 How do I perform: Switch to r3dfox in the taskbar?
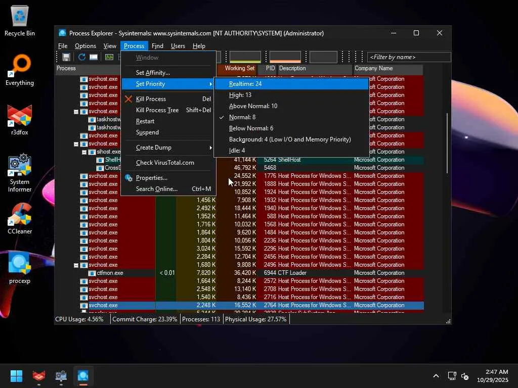coord(38,376)
